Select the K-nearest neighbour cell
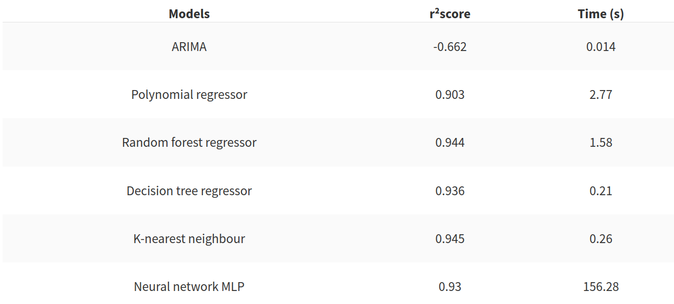The height and width of the screenshot is (304, 674). [189, 239]
